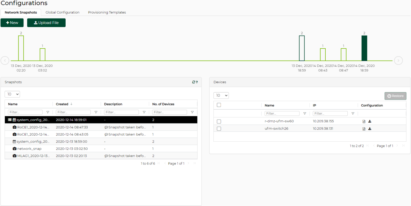View configuration file of ufm-switch26
Image resolution: width=411 pixels, height=206 pixels.
tap(364, 129)
